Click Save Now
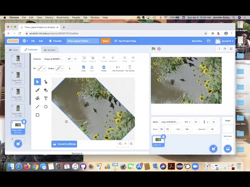The image size is (250, 187). pyautogui.click(x=197, y=41)
